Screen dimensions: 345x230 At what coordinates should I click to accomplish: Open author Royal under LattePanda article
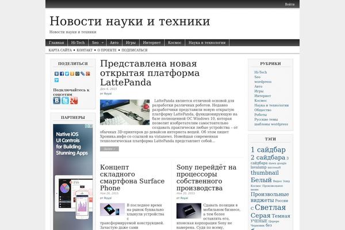[108, 94]
